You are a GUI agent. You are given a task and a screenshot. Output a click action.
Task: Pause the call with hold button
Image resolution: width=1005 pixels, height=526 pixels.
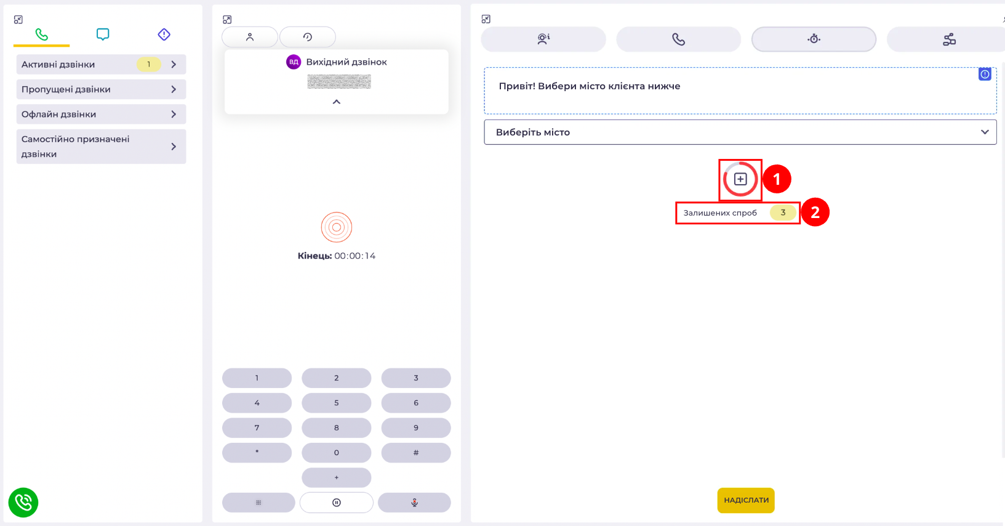[337, 503]
